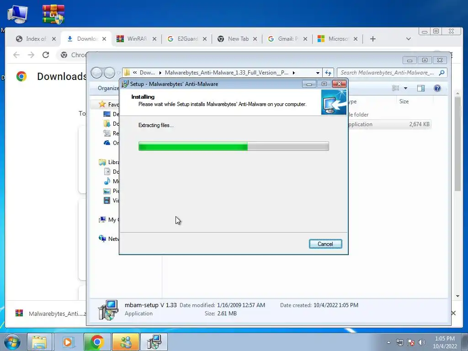Click the installation progress bar
The height and width of the screenshot is (351, 468).
tap(234, 146)
